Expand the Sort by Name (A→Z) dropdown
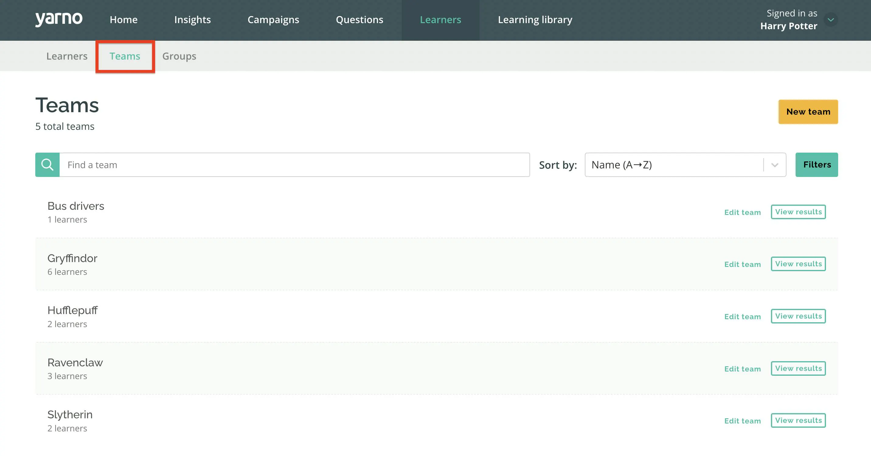The width and height of the screenshot is (871, 456). pos(685,165)
